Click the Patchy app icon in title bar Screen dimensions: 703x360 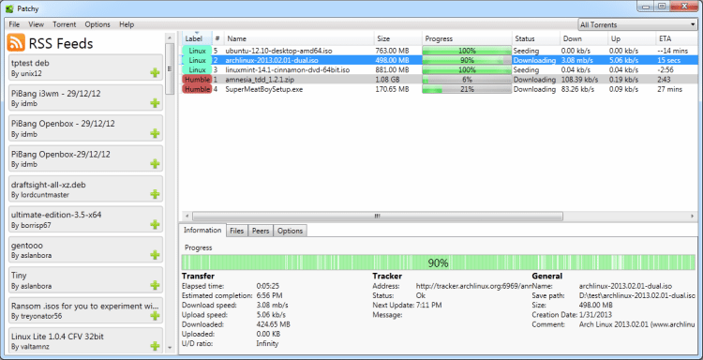pyautogui.click(x=9, y=8)
